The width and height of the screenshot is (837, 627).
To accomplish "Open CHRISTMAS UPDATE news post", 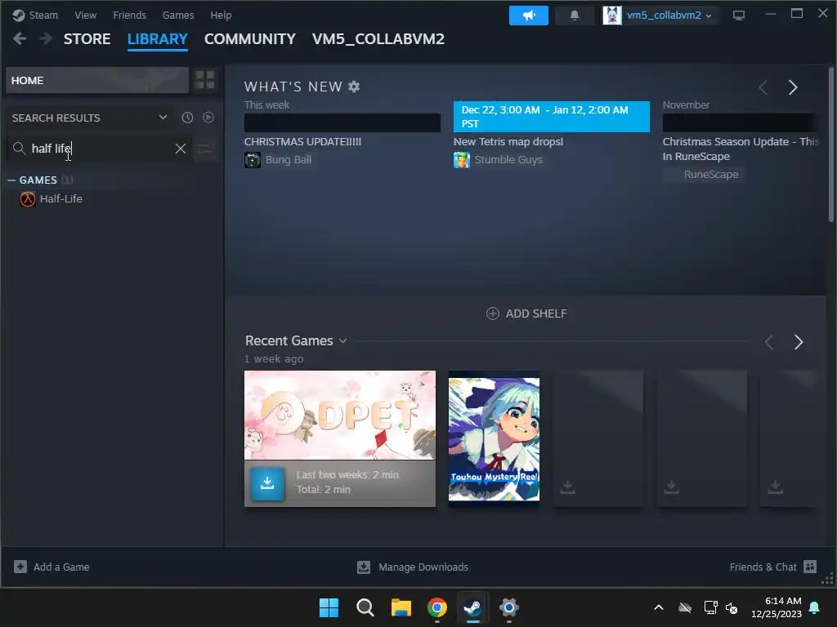I will point(302,142).
